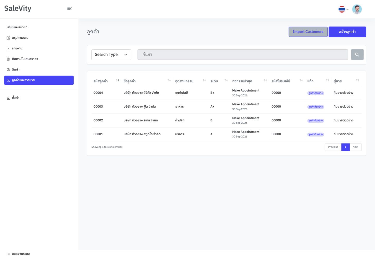Click customer code 00004
This screenshot has height=260, width=375.
(x=98, y=93)
